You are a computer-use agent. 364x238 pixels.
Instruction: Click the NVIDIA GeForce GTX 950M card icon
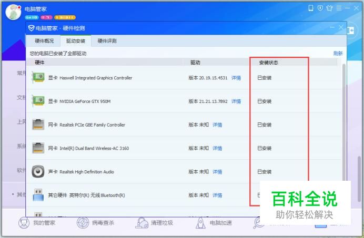point(38,101)
